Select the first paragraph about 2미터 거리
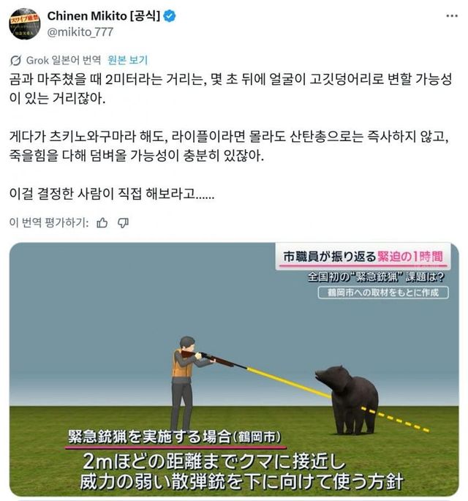The image size is (468, 501). (230, 88)
